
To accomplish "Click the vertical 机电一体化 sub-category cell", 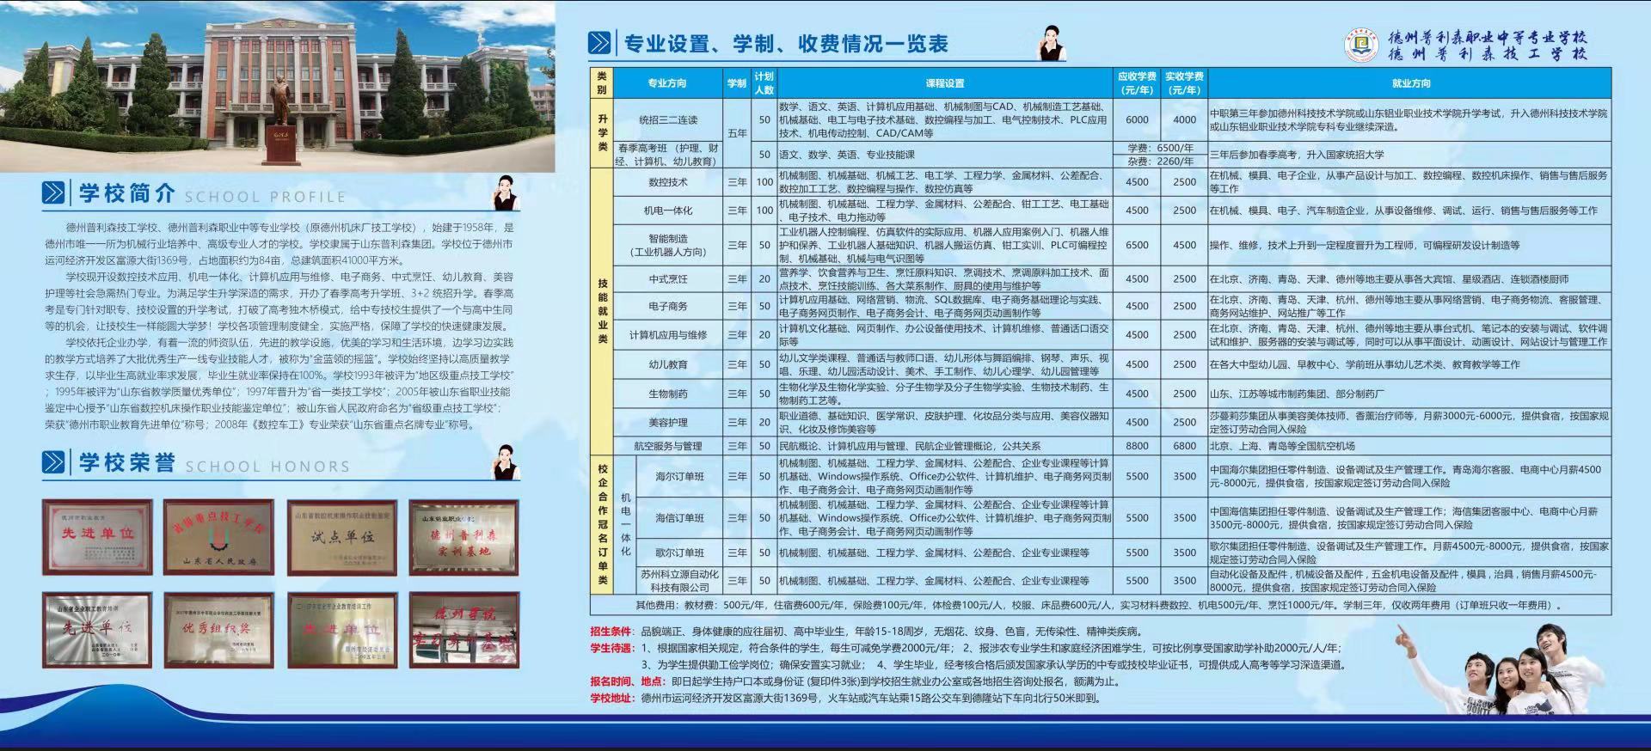I will [625, 524].
